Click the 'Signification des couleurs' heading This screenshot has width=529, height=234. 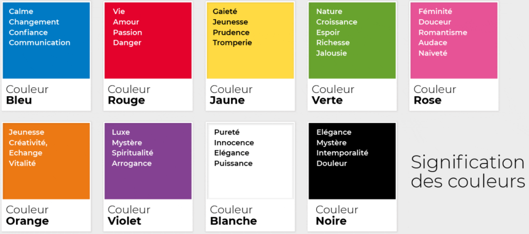point(468,172)
